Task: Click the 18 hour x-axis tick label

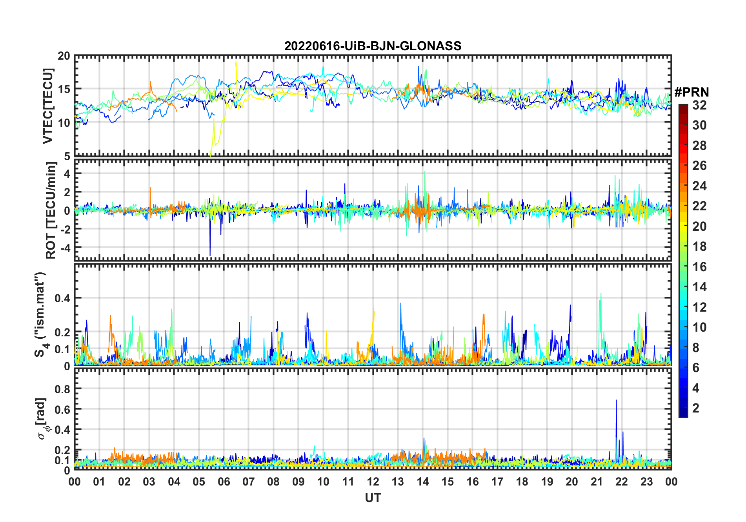Action: 522,482
